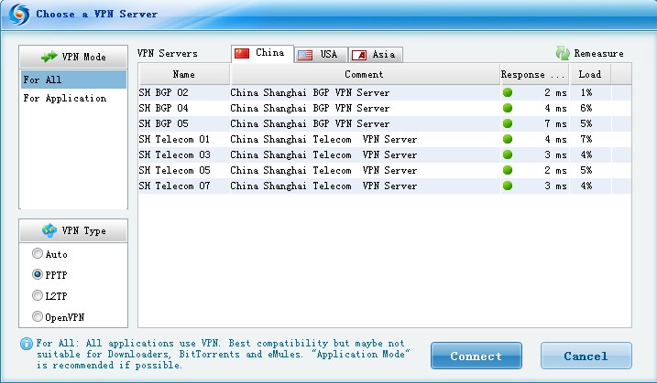The image size is (657, 383).
Task: Select server row SH BGP 05
Action: point(385,123)
